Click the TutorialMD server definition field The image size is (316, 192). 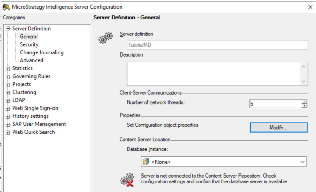pos(218,45)
